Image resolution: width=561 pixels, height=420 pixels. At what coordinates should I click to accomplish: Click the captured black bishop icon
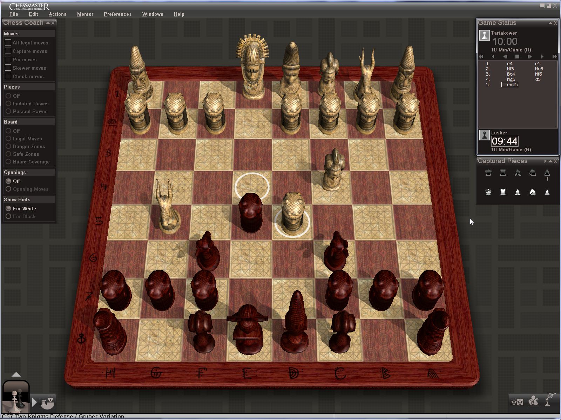tap(518, 173)
